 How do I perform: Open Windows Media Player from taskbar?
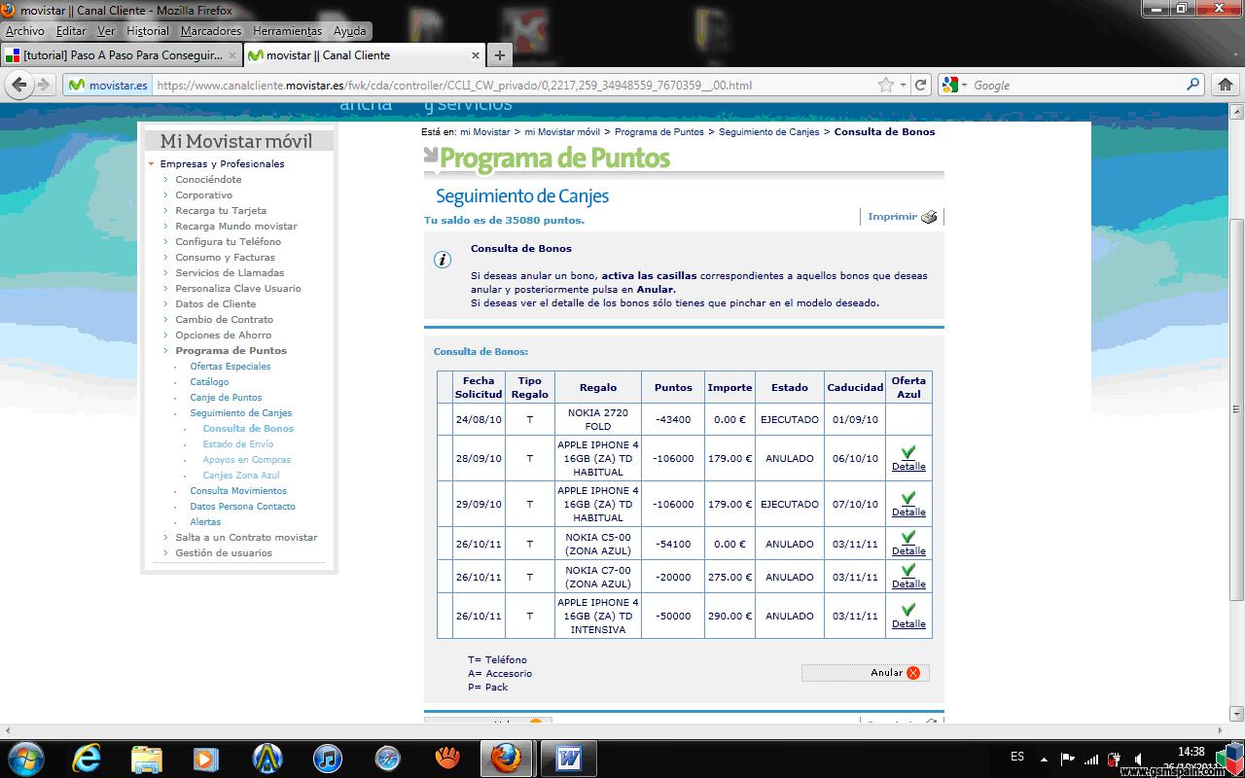pyautogui.click(x=206, y=758)
